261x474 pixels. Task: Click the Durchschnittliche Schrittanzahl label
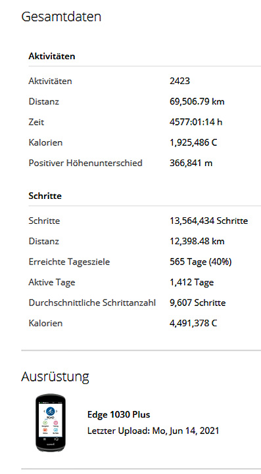[x=92, y=303]
